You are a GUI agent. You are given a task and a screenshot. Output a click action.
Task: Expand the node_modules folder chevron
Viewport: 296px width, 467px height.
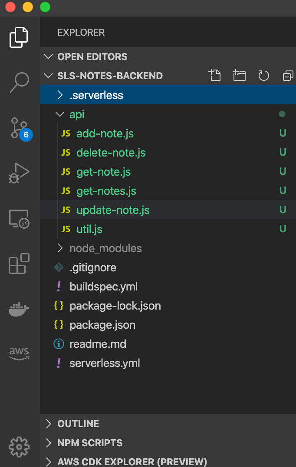[x=60, y=248]
